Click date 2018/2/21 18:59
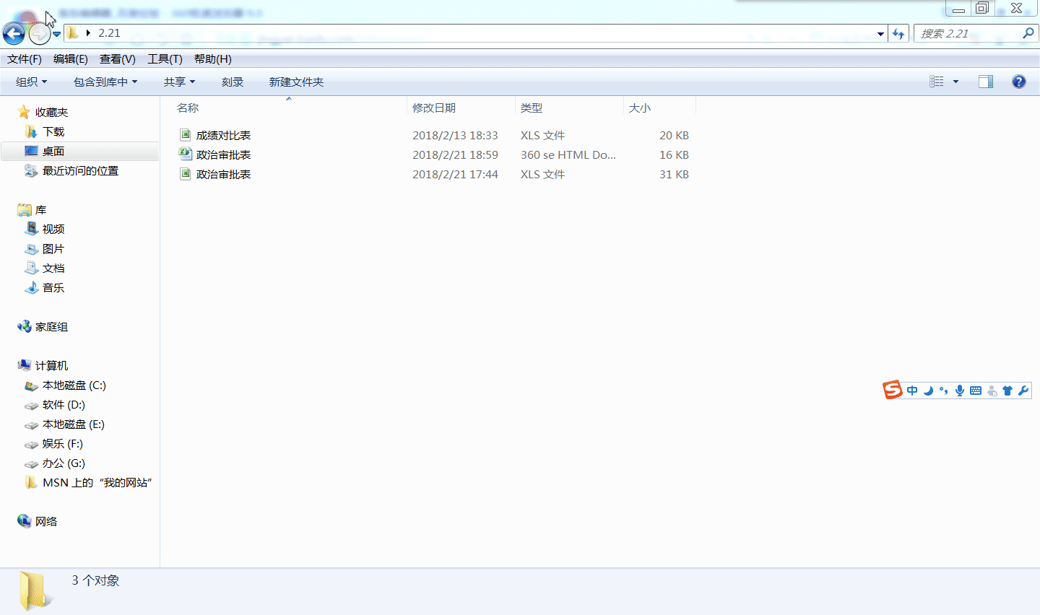 click(455, 155)
